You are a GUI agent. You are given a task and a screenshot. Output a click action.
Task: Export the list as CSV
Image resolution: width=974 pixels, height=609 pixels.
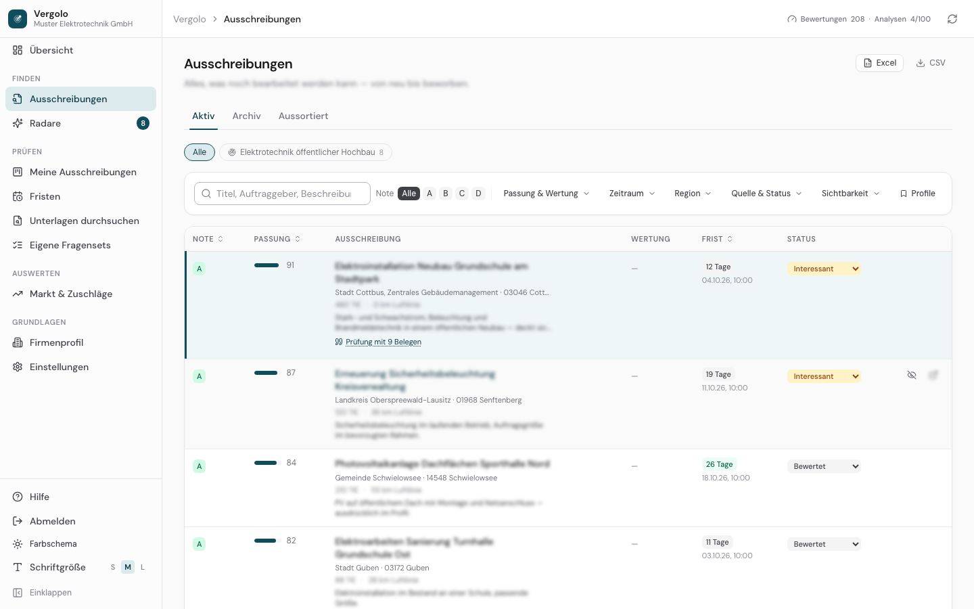[931, 63]
